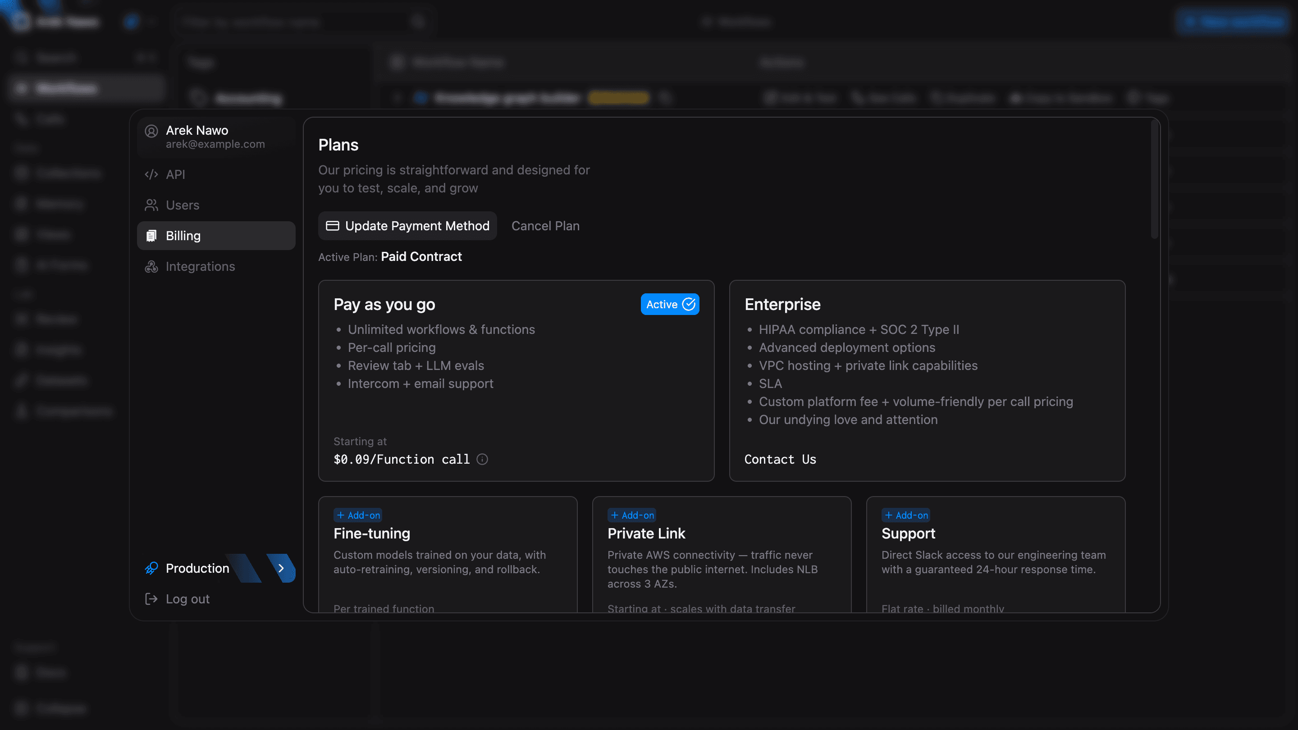Screen dimensions: 1298x730
Task: Click the 'VPC hosting + private link capabilities' line
Action: 868,366
